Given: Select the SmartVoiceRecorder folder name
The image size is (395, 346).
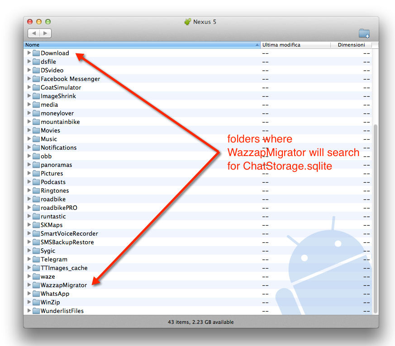Looking at the screenshot, I should 69,234.
